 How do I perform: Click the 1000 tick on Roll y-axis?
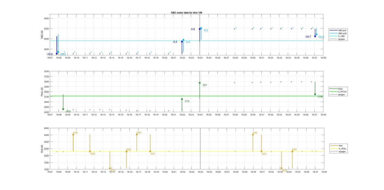click(x=46, y=169)
